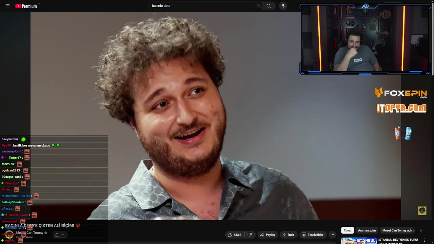Click the video title 'BACINLA DATE'E ÇIKTIM'
Screen dimensions: 434x244
pos(39,225)
